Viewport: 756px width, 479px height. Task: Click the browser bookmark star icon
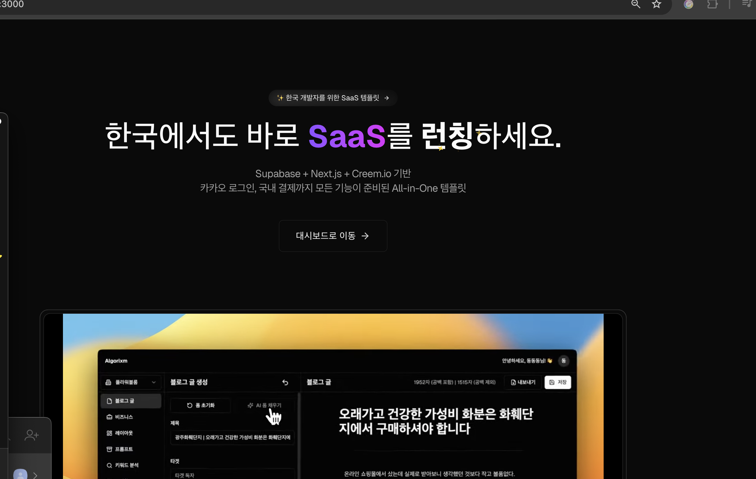pos(656,5)
